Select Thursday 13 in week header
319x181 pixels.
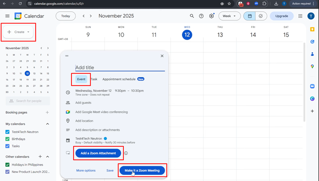pyautogui.click(x=220, y=34)
